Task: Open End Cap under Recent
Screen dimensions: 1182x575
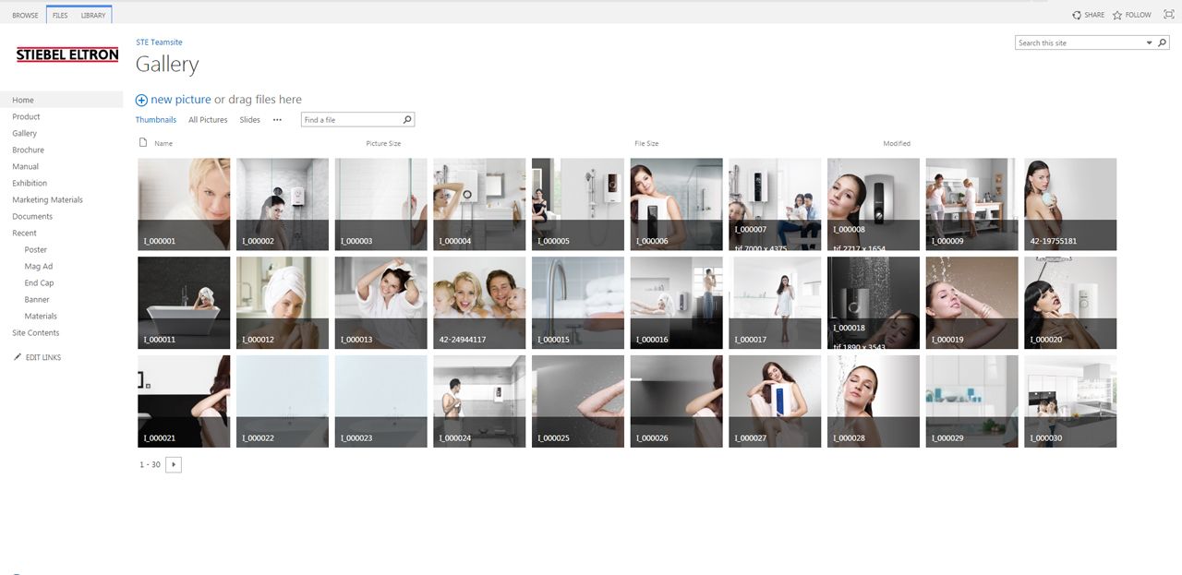Action: click(x=40, y=282)
